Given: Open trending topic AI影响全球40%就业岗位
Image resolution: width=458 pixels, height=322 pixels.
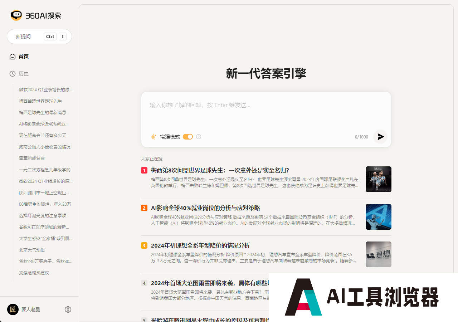Looking at the screenshot, I should (x=205, y=208).
